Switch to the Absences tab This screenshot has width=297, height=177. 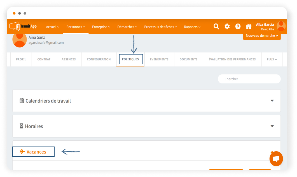(69, 59)
